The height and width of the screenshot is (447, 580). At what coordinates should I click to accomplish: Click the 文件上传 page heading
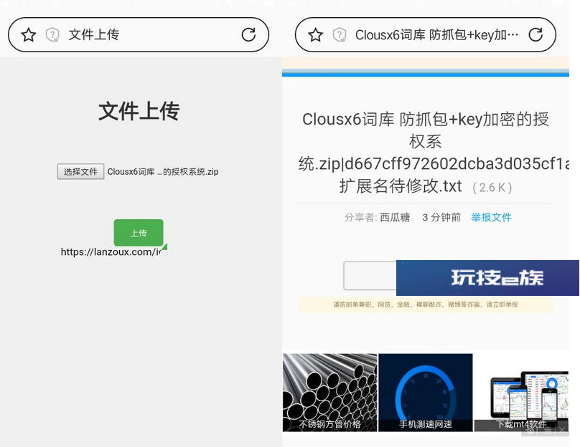[x=139, y=111]
